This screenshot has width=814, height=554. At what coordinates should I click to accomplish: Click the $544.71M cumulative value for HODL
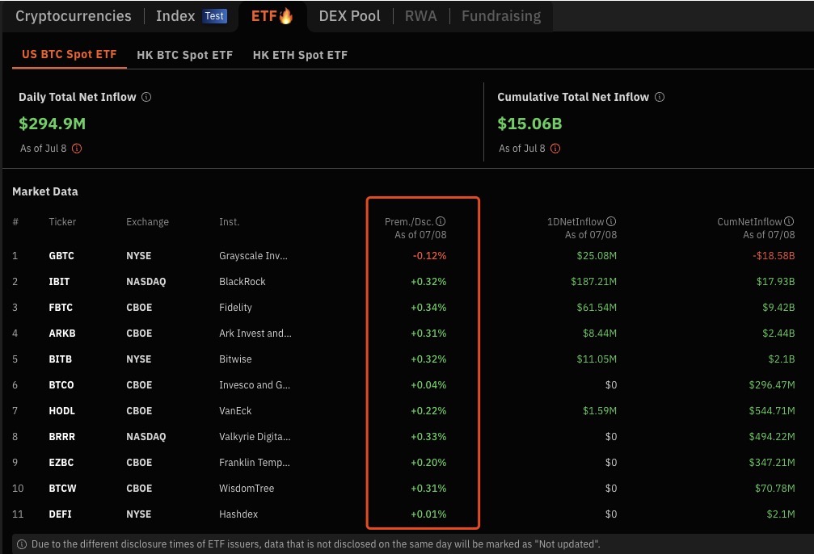point(772,411)
